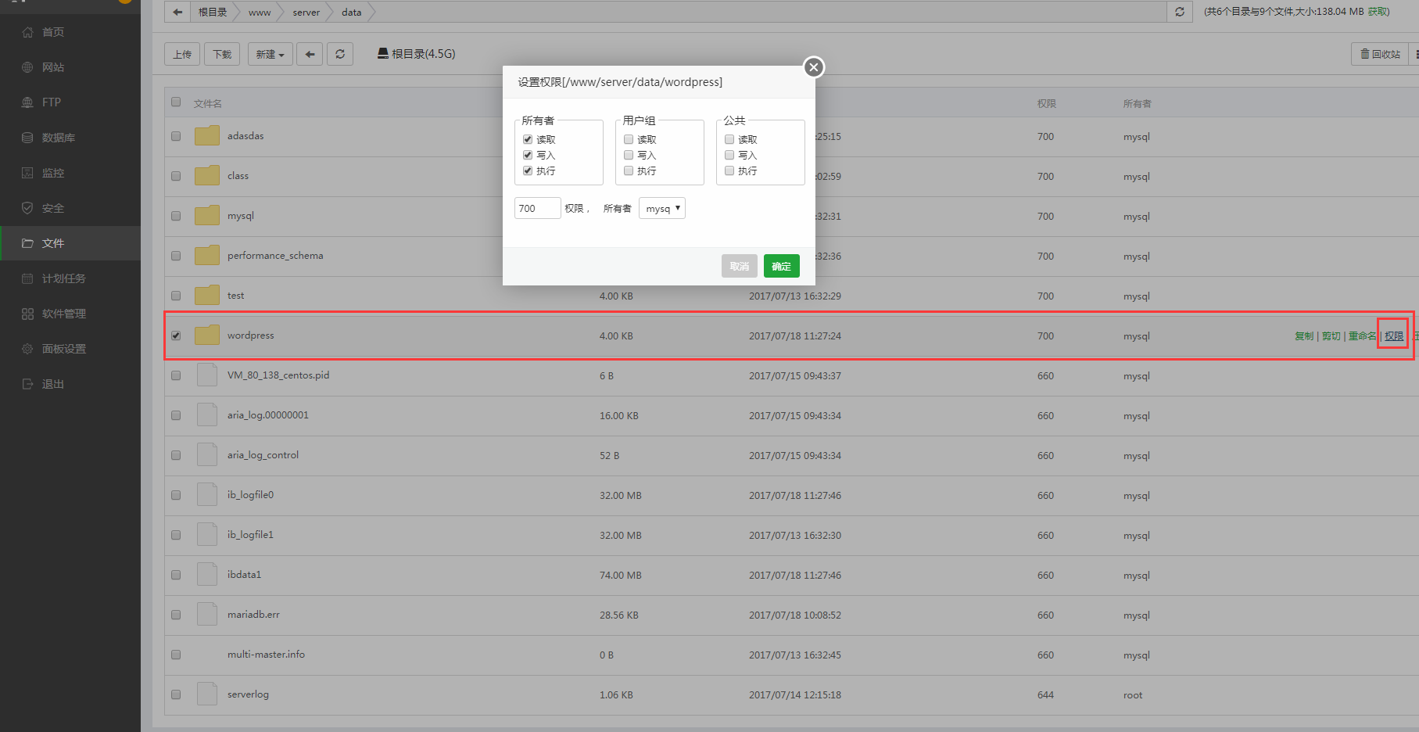Enable 读取 under 公共
Screen dimensions: 1419x732
(x=729, y=139)
